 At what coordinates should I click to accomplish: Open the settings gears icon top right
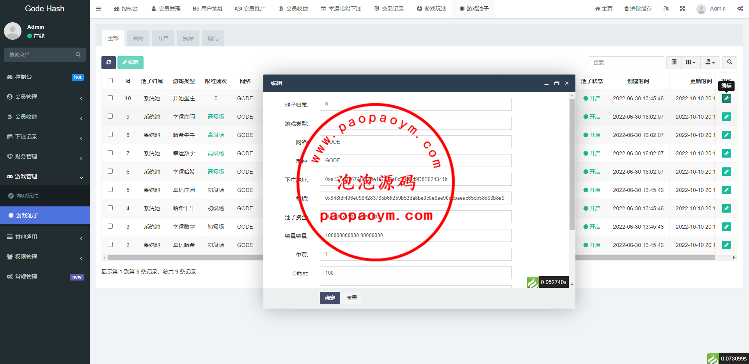click(x=740, y=9)
